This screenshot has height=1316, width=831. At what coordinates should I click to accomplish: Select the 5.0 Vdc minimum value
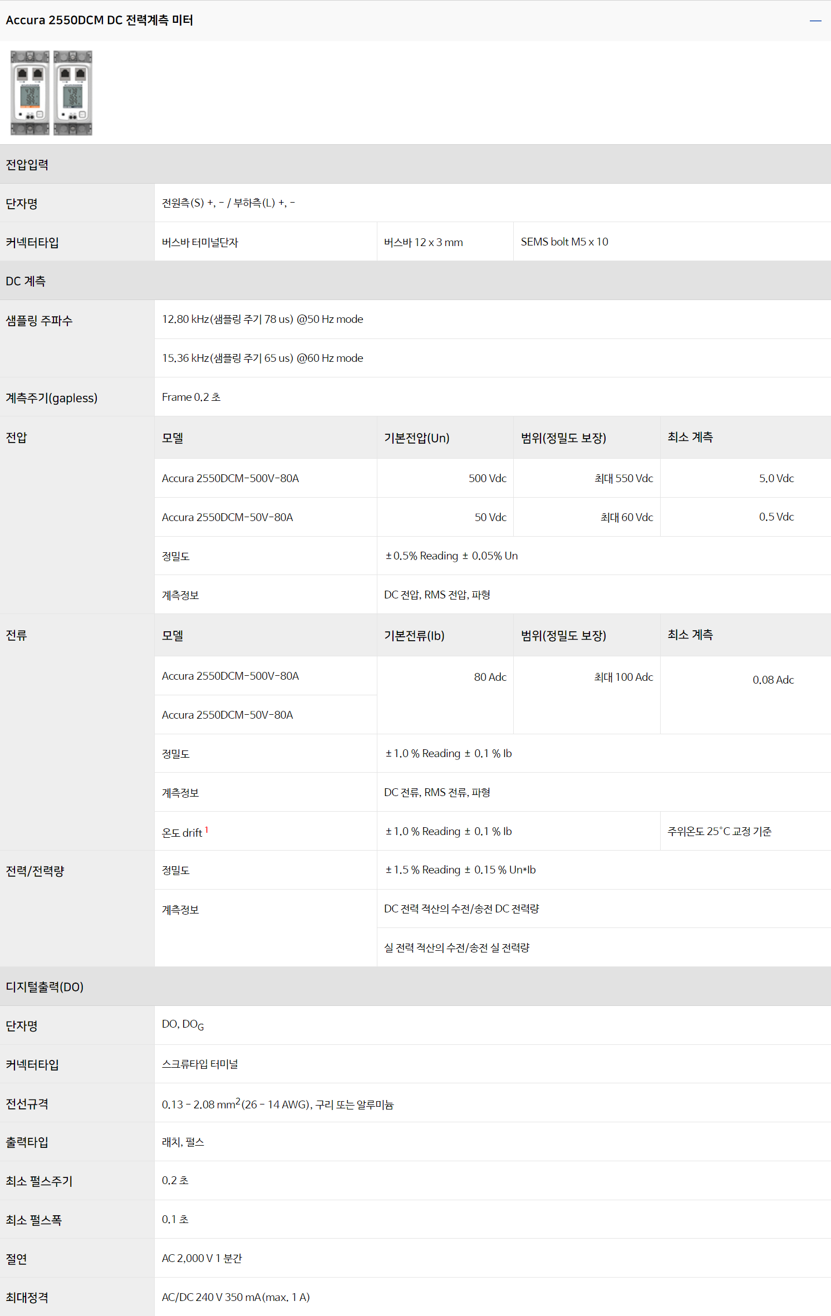[x=776, y=478]
